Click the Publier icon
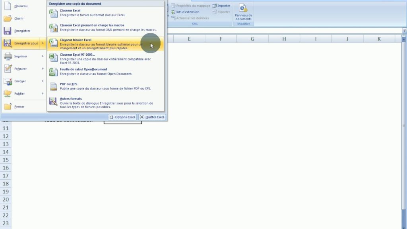The height and width of the screenshot is (229, 407). (x=8, y=93)
